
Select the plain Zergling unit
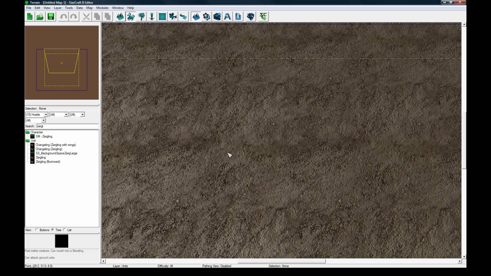(41, 158)
